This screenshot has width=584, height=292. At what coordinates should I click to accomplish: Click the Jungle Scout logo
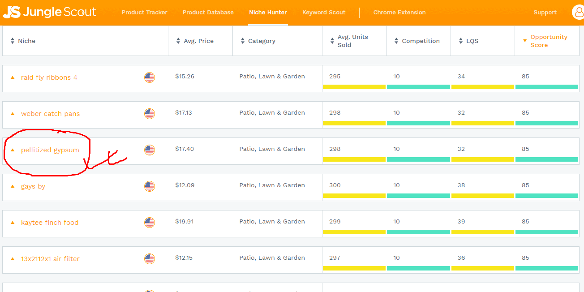point(49,12)
